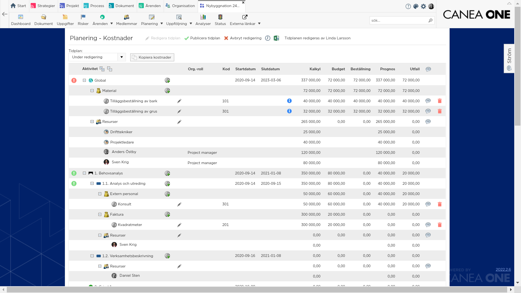Click the Expand all activities icon
The image size is (521, 293).
pos(102,69)
